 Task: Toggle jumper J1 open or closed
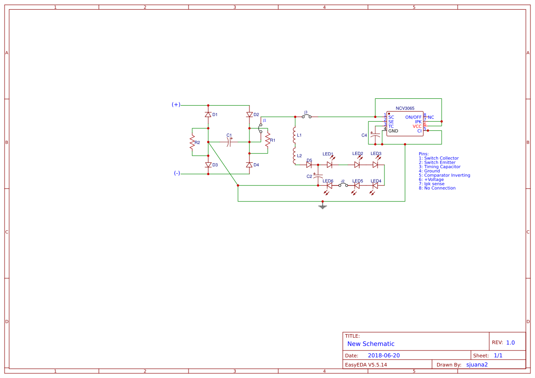[x=260, y=127]
